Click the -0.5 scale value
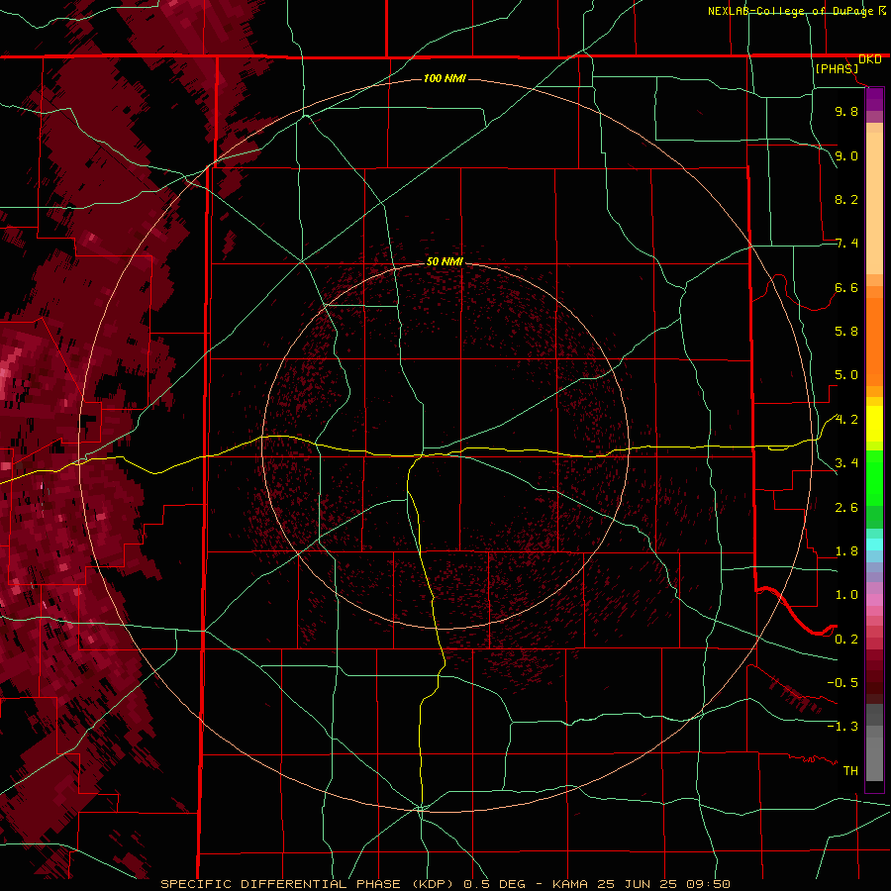Viewport: 891px width, 891px height. (842, 683)
